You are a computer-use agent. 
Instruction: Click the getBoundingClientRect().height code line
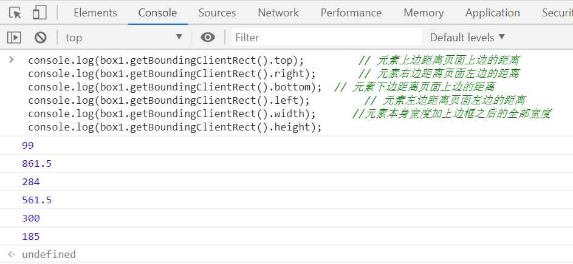click(x=174, y=127)
